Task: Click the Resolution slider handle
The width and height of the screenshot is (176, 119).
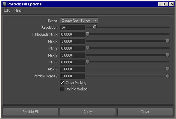Action: click(x=95, y=27)
